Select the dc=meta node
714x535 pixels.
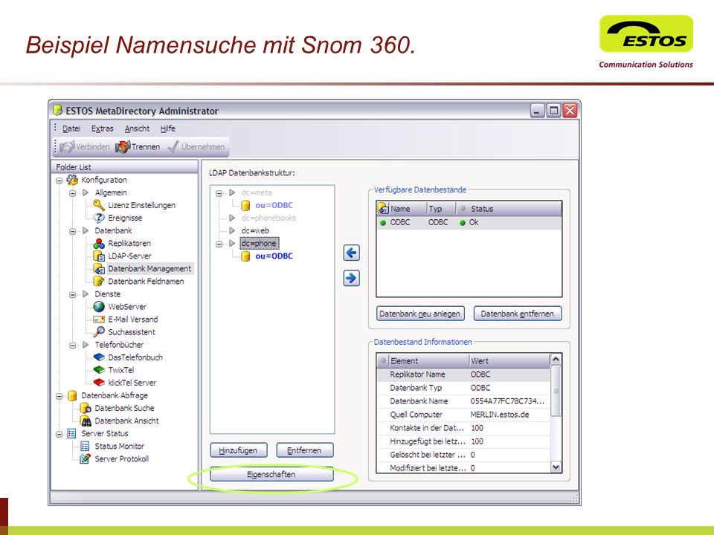pyautogui.click(x=257, y=192)
